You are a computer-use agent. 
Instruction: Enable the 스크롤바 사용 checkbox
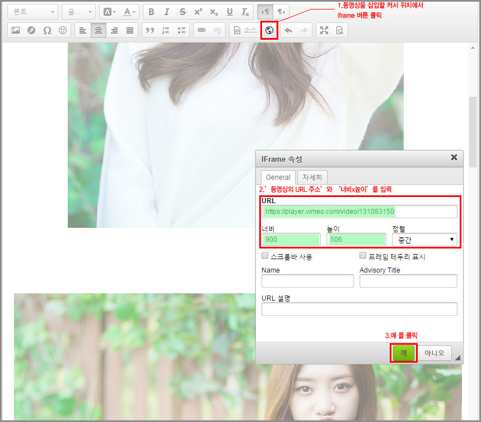click(x=265, y=256)
